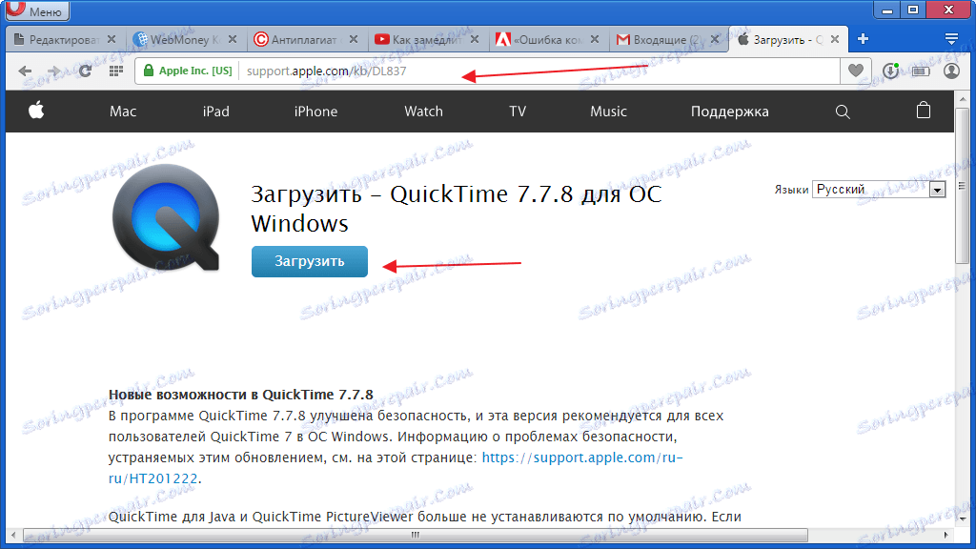The width and height of the screenshot is (976, 549).
Task: Open the shopping bag icon
Action: [923, 111]
